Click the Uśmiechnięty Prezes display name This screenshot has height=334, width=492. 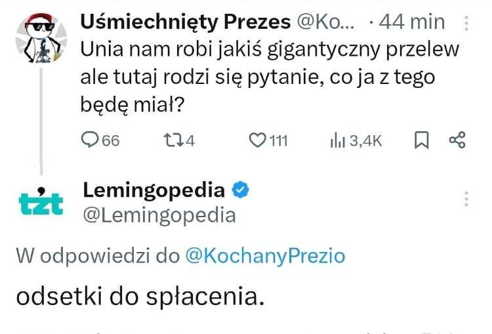tap(185, 22)
